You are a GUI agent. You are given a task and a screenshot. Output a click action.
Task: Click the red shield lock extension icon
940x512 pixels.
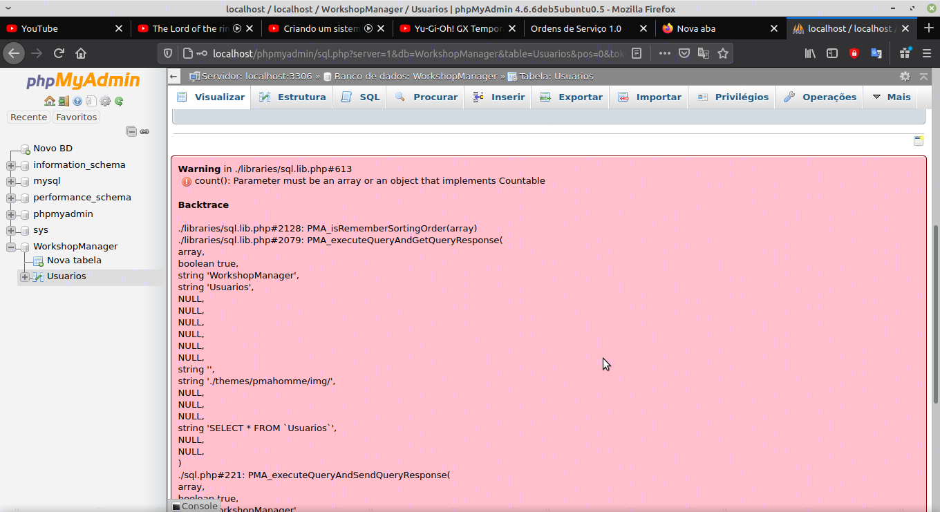(x=854, y=53)
